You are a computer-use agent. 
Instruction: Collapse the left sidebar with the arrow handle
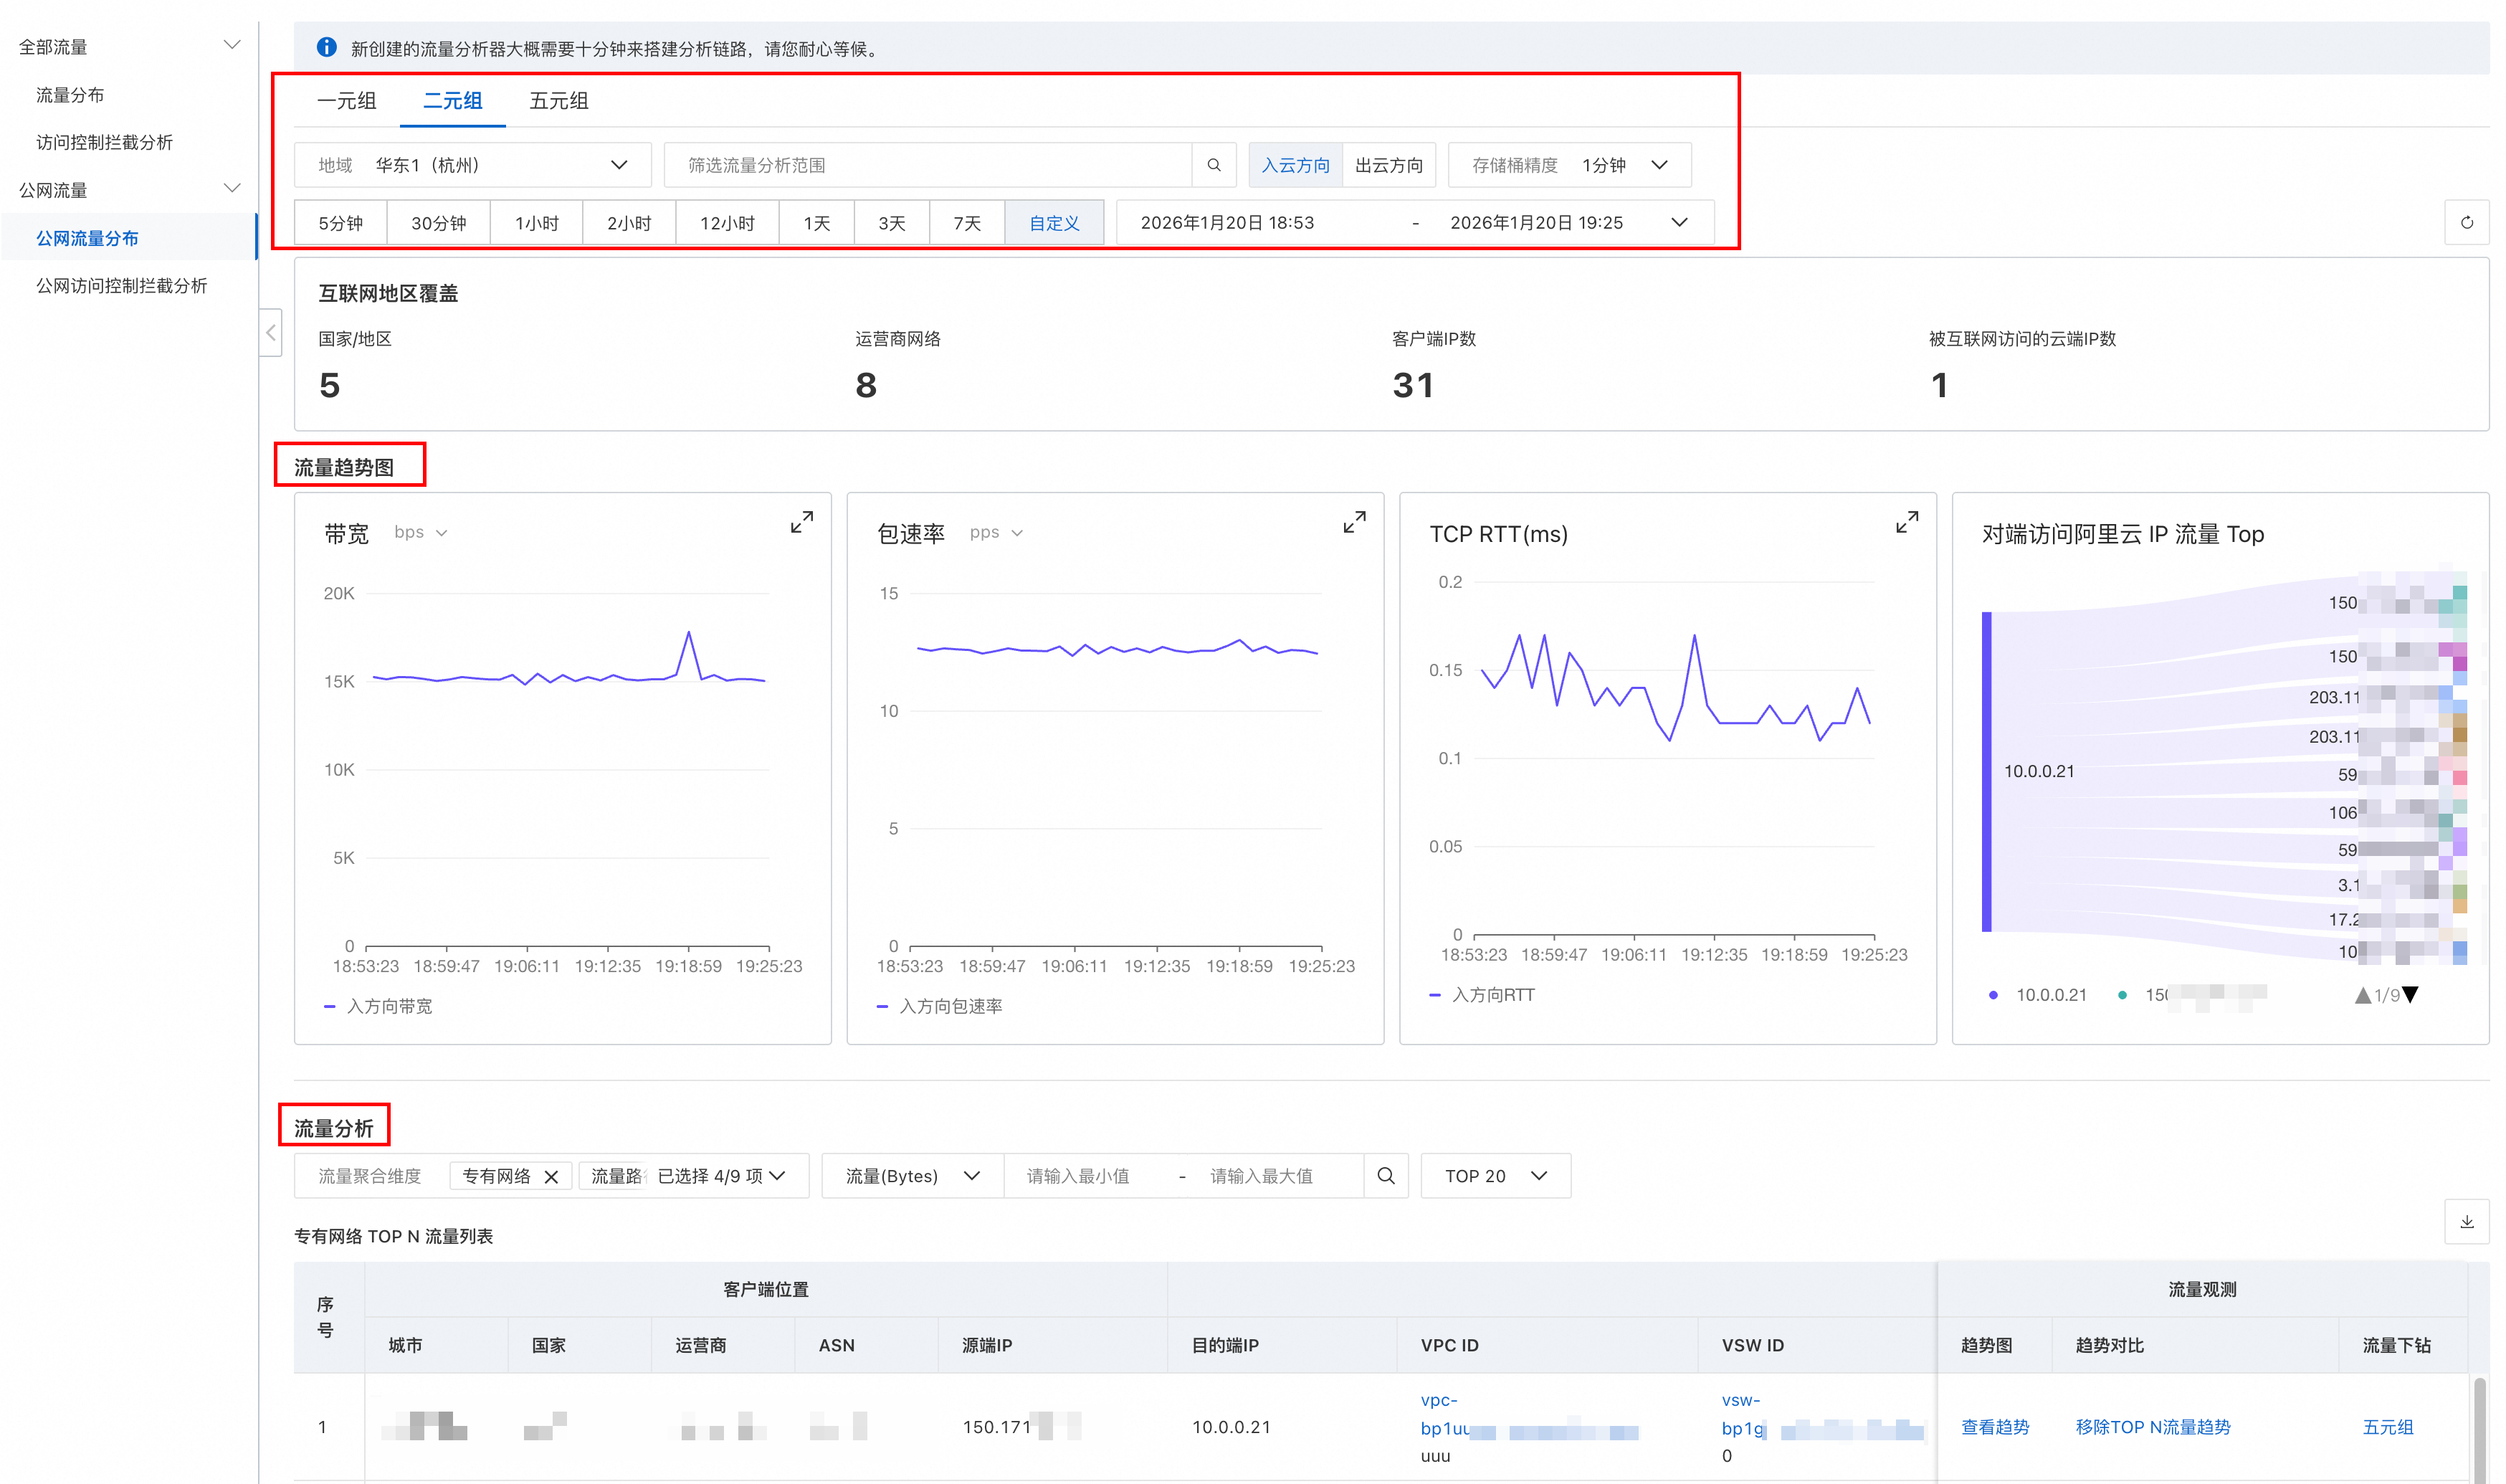coord(271,333)
